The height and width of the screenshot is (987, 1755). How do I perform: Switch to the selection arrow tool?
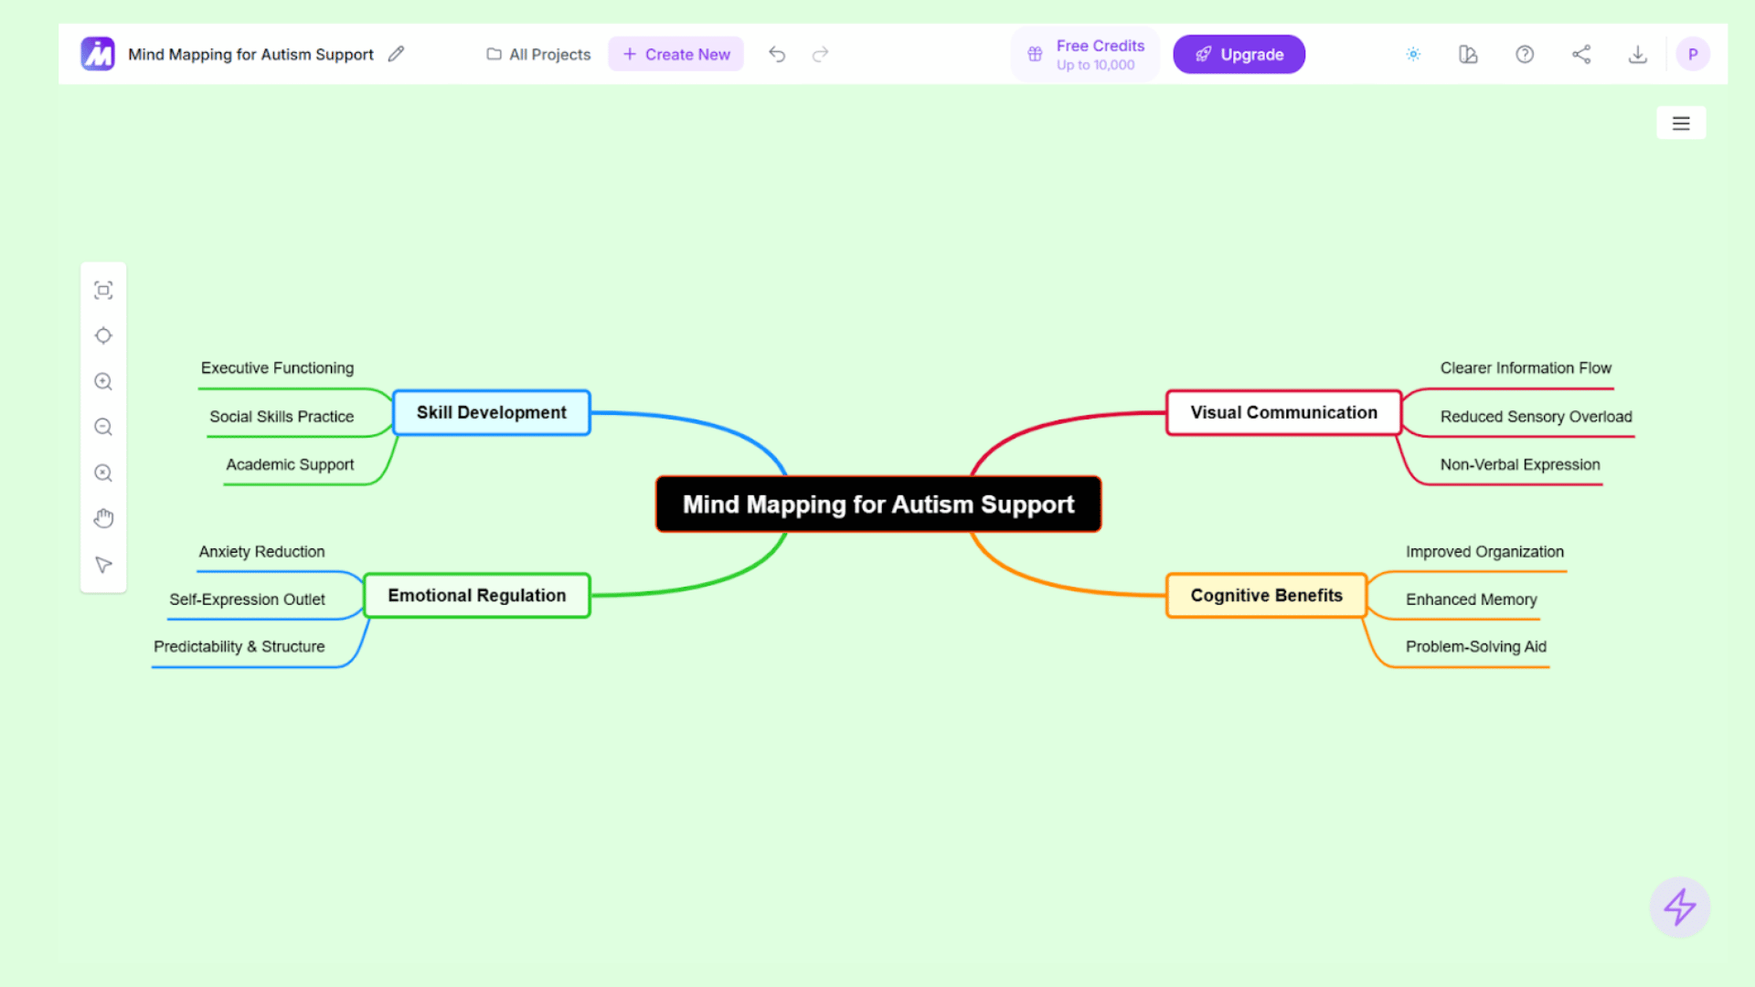103,565
